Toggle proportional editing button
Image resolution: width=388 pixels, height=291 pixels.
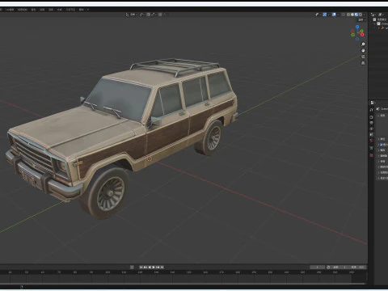[x=160, y=15]
